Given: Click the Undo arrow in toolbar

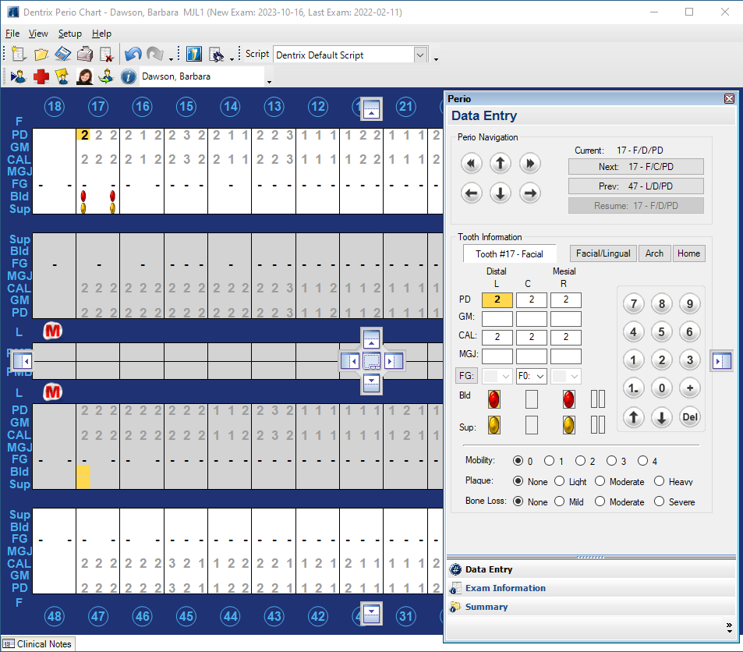Looking at the screenshot, I should tap(133, 55).
